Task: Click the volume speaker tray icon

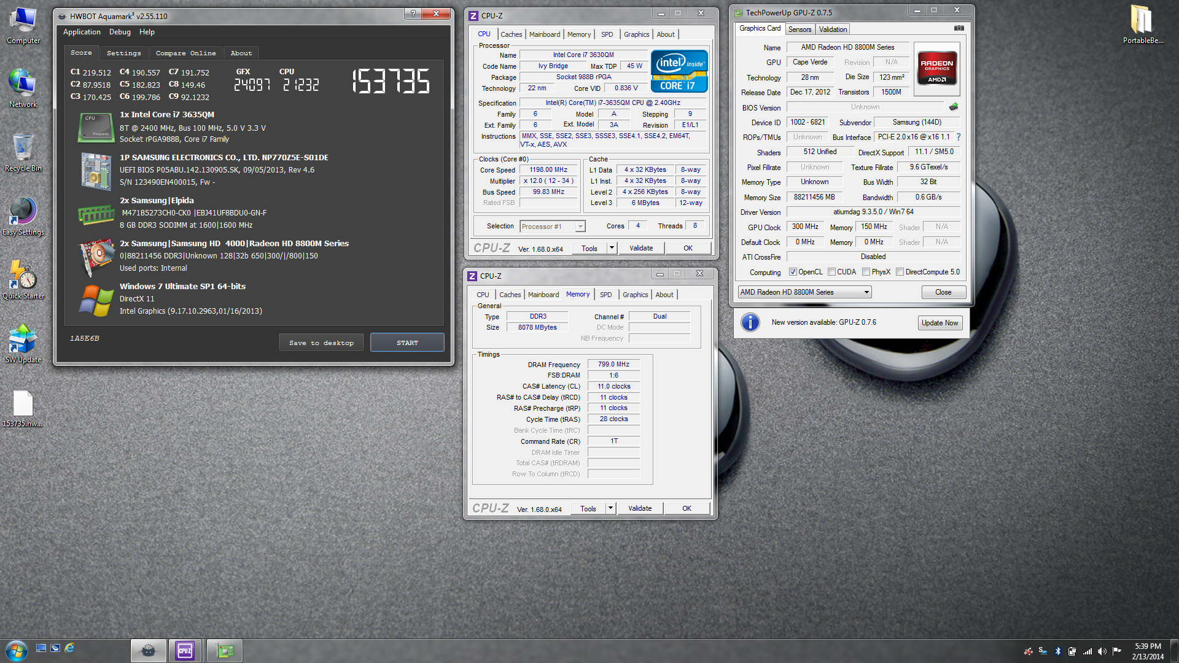Action: point(1102,651)
